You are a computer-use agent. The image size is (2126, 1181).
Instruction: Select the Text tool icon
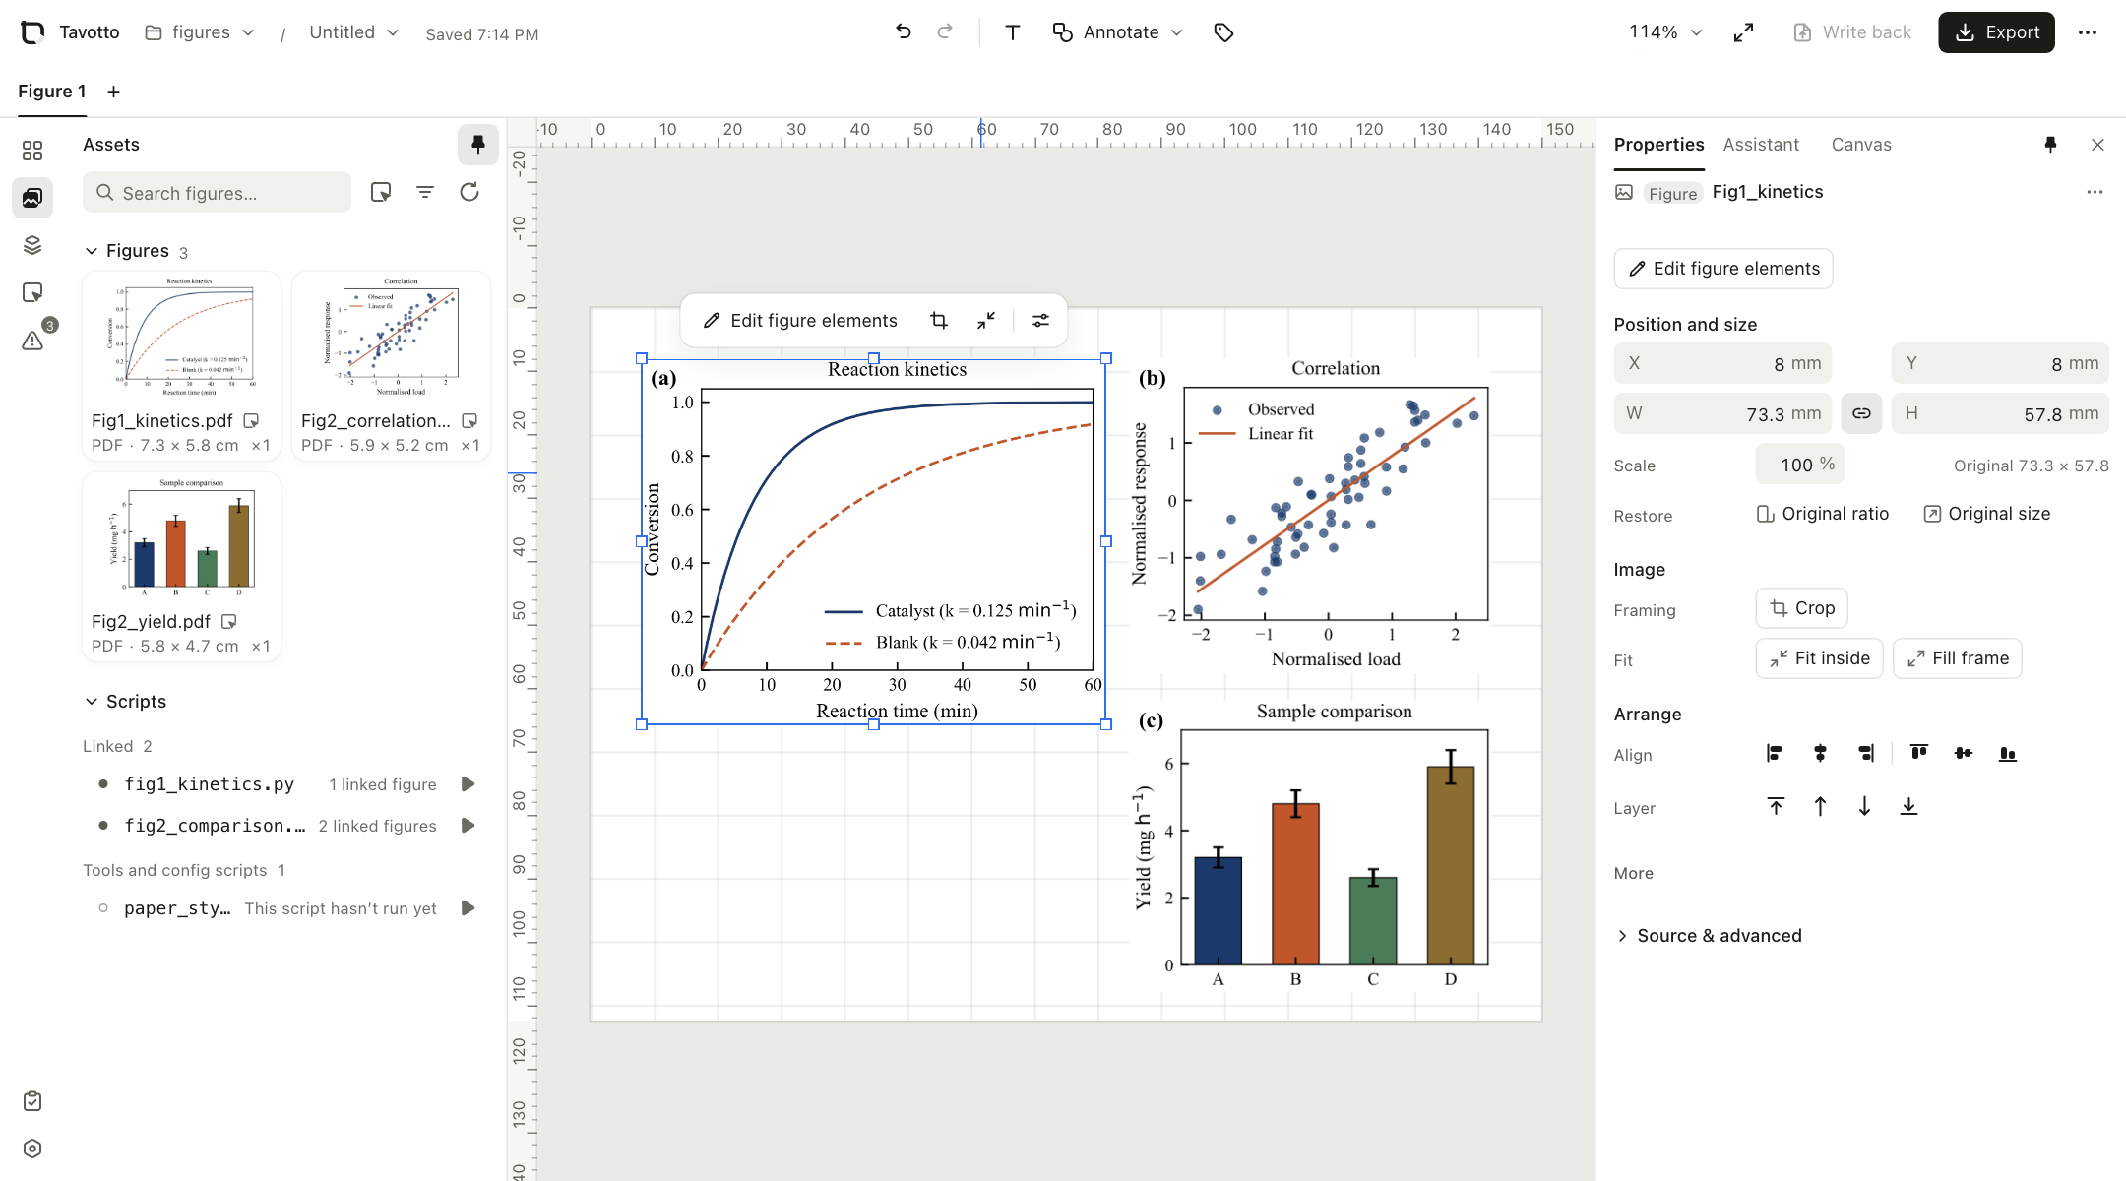tap(1012, 32)
